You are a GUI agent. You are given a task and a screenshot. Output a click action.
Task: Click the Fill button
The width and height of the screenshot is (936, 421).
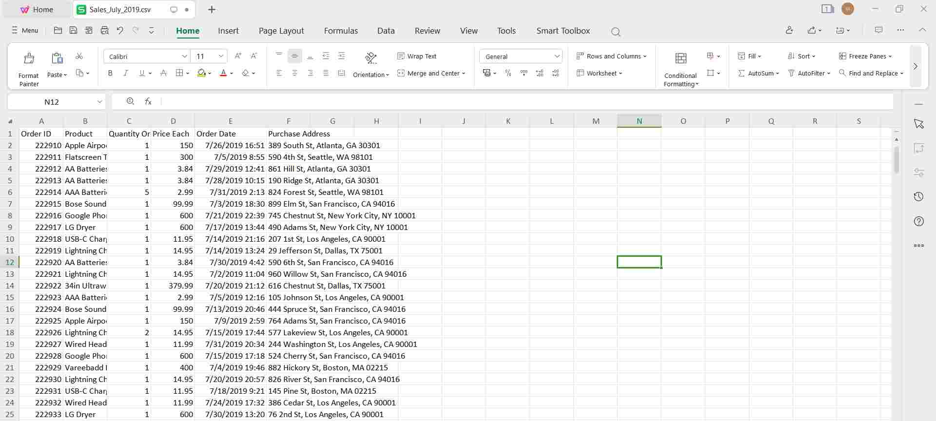click(x=749, y=56)
